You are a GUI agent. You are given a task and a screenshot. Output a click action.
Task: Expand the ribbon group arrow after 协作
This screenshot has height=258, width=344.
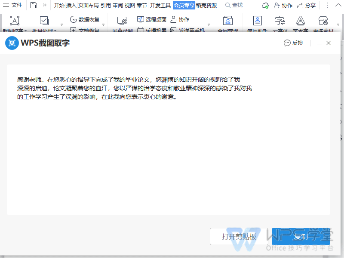pos(209,25)
